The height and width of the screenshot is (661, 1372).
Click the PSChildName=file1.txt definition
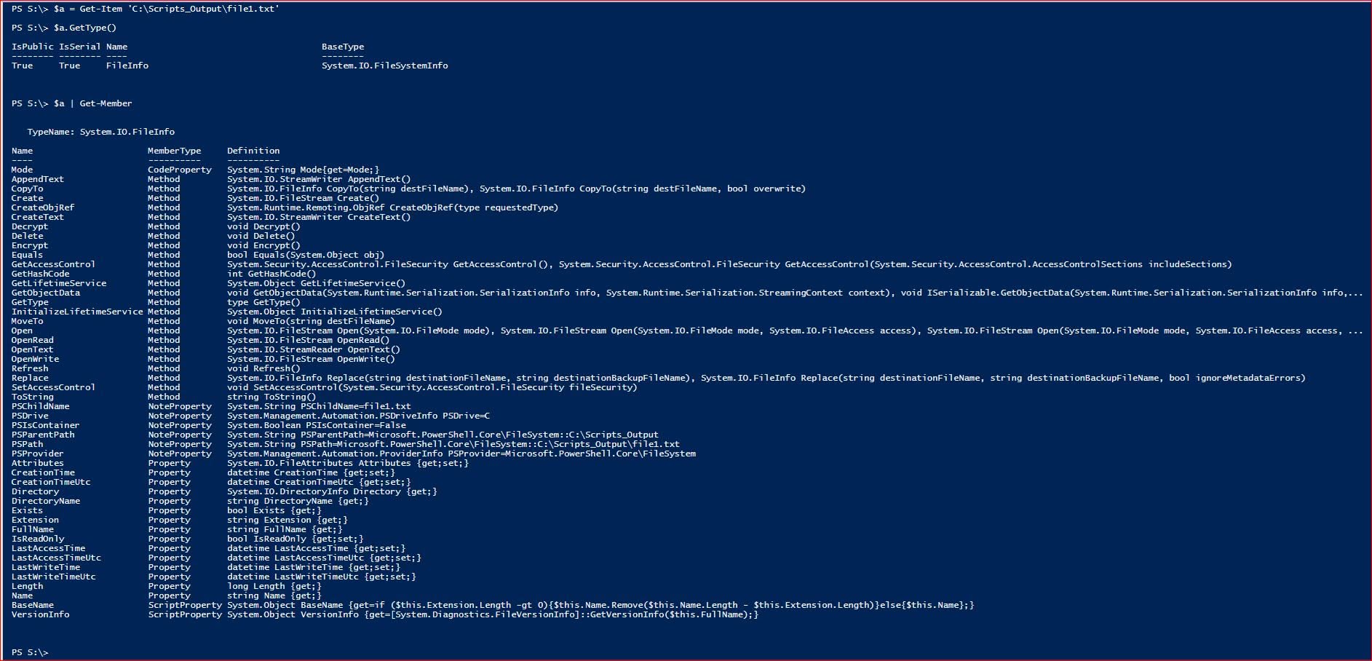pos(319,406)
